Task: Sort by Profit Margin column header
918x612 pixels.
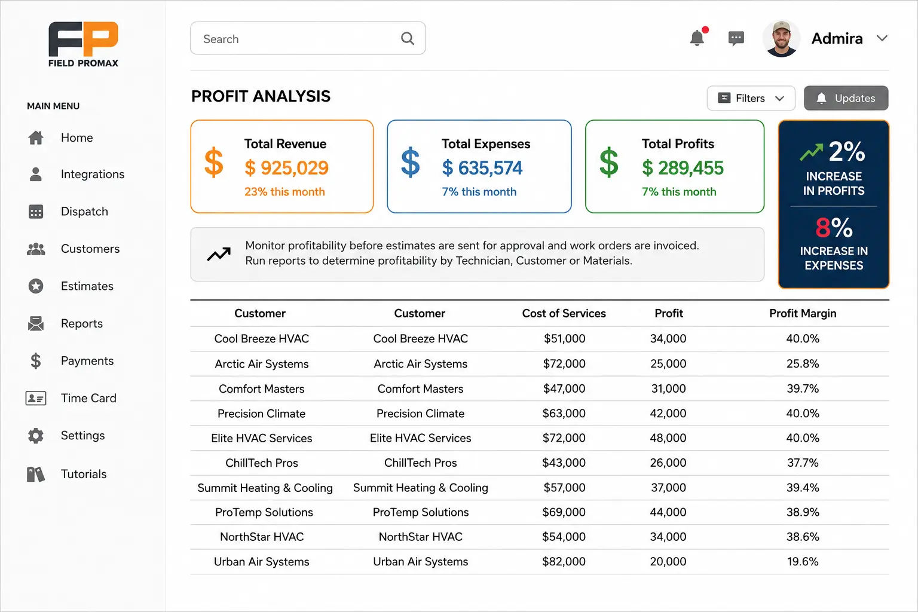Action: (x=803, y=313)
